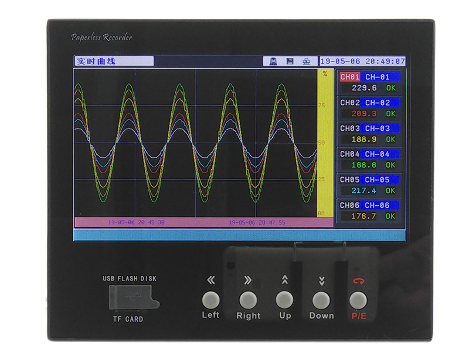Select the 实时曲线 screen title
Image resolution: width=469 pixels, height=352 pixels.
[96, 62]
